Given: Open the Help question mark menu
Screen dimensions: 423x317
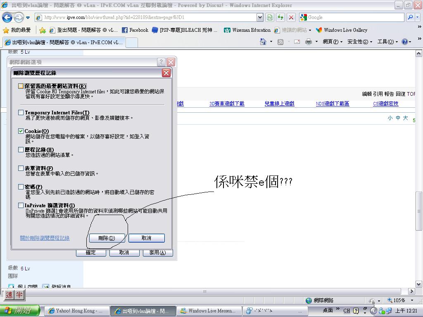Looking at the screenshot, I should point(406,42).
